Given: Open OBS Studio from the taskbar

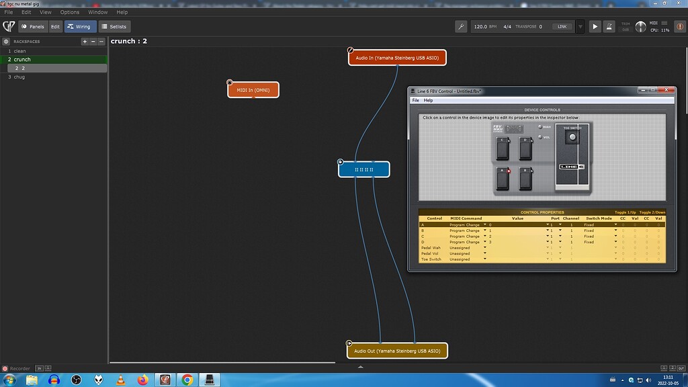Looking at the screenshot, I should pos(77,380).
